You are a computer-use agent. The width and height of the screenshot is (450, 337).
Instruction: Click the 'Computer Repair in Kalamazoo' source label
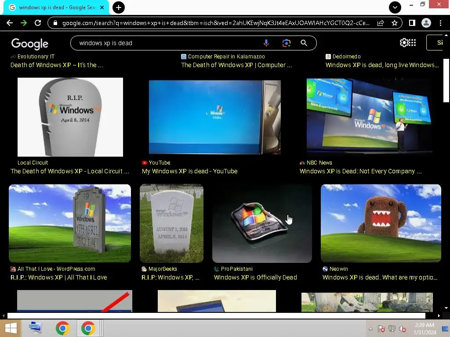coord(226,57)
